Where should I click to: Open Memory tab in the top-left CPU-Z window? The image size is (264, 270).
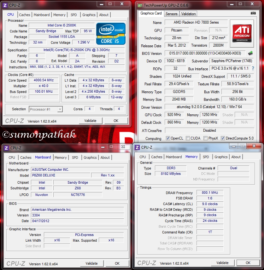pos(59,15)
